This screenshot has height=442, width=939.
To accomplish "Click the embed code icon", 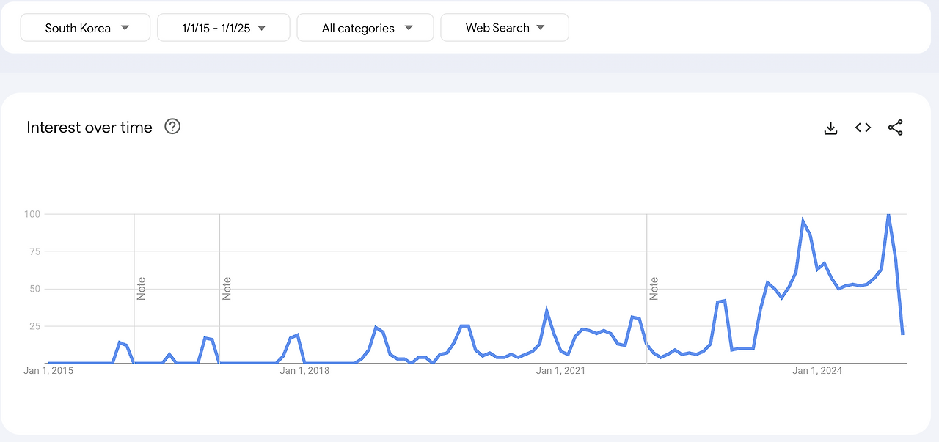I will point(863,128).
